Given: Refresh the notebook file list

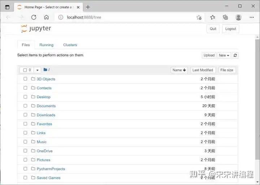Looking at the screenshot, I should 235,55.
